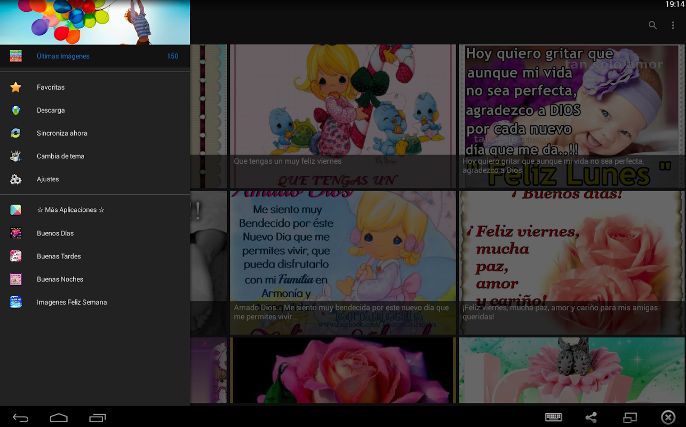The width and height of the screenshot is (686, 427).
Task: Open ☆ Más Aplicaciones ☆ link
Action: point(95,210)
